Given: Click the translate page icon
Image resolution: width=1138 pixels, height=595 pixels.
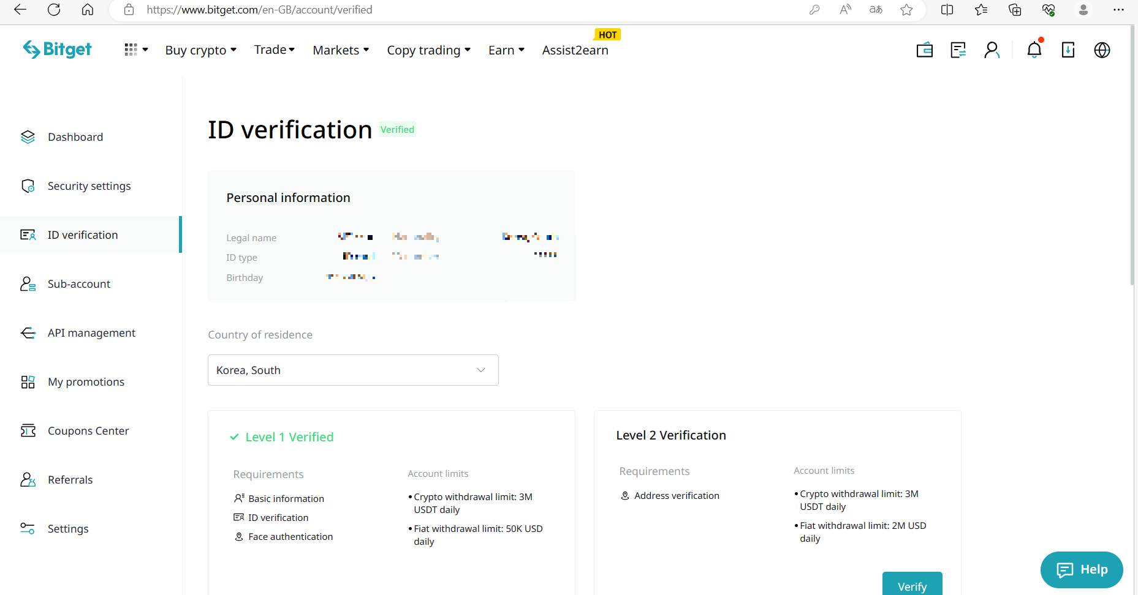Looking at the screenshot, I should pos(876,10).
